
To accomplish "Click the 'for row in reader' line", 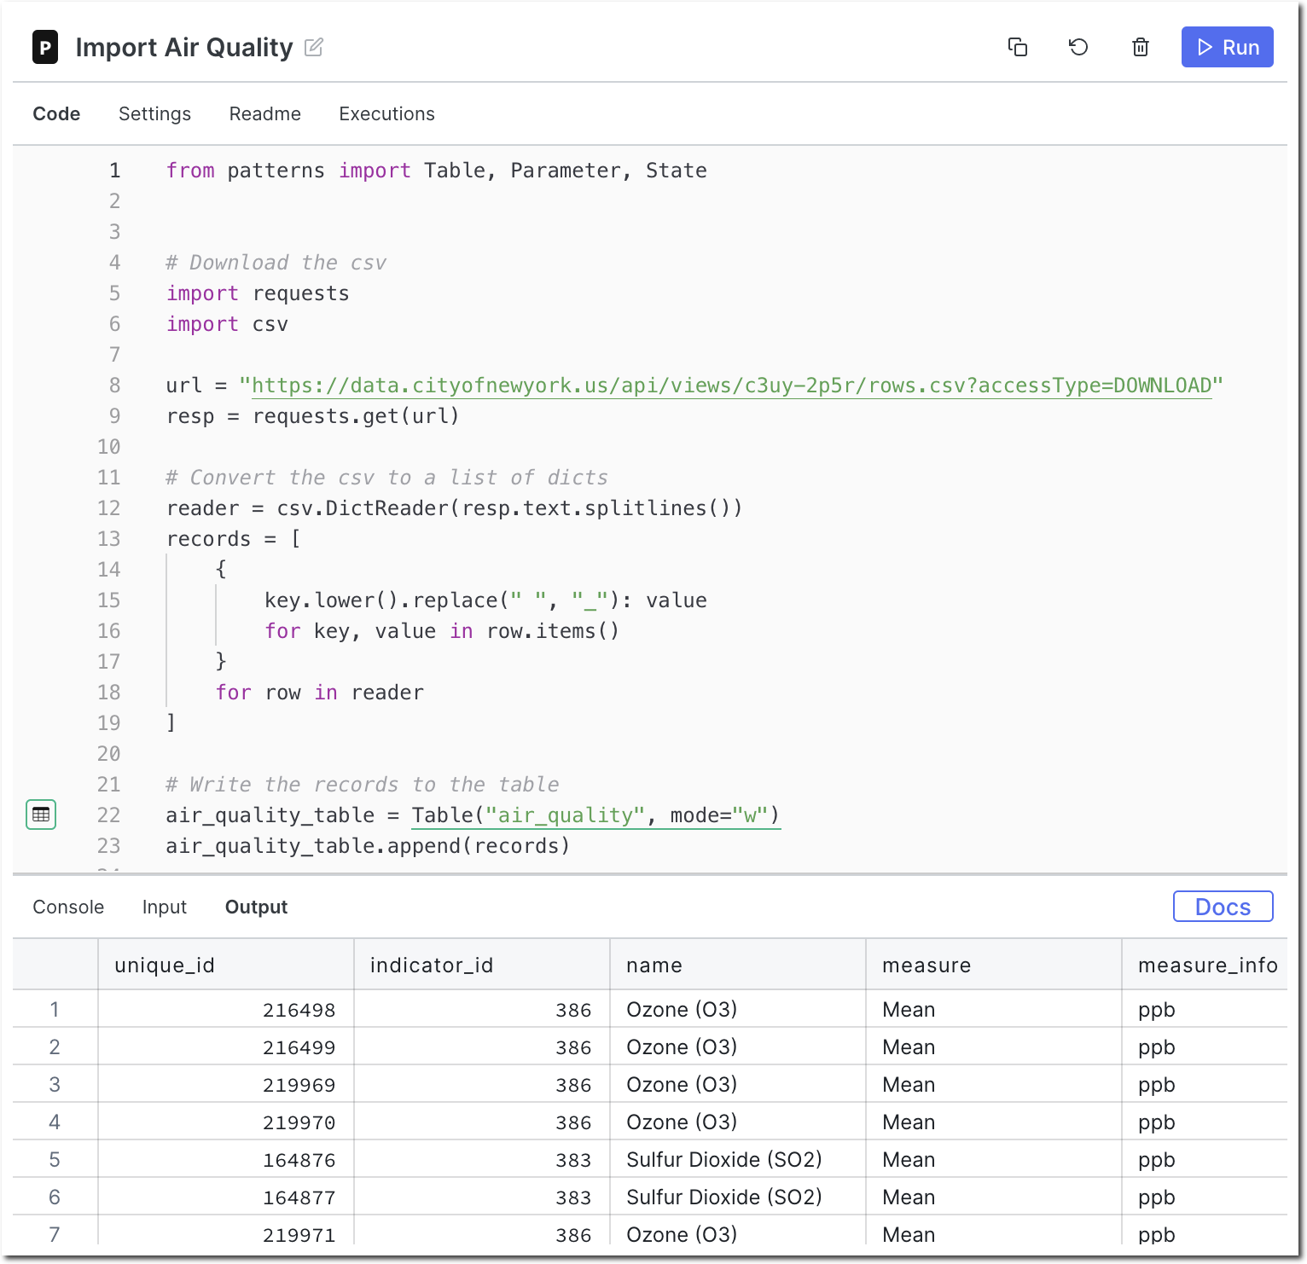I will point(320,693).
